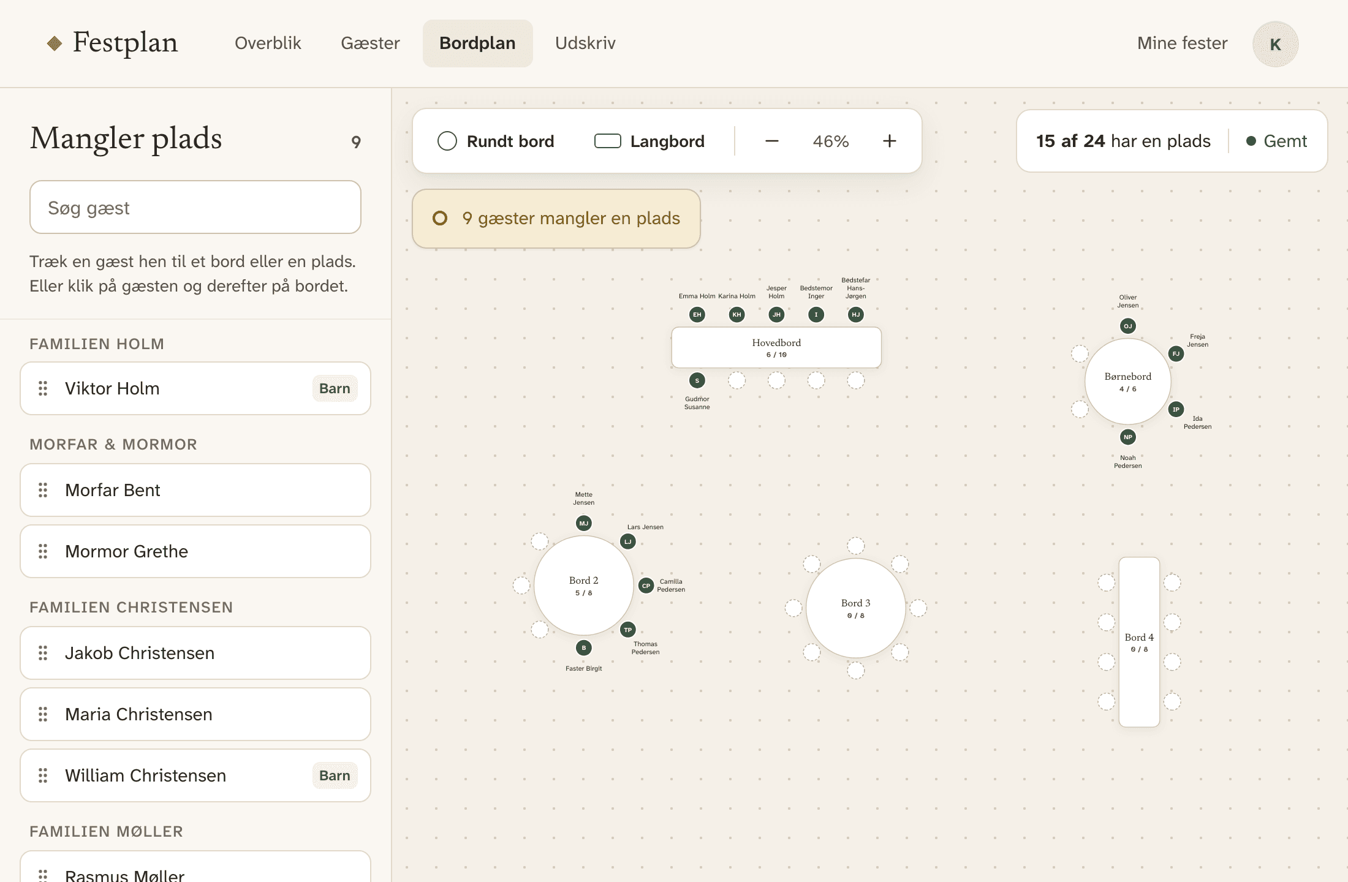Select the Hovedbord table
The width and height of the screenshot is (1348, 882).
coord(776,347)
